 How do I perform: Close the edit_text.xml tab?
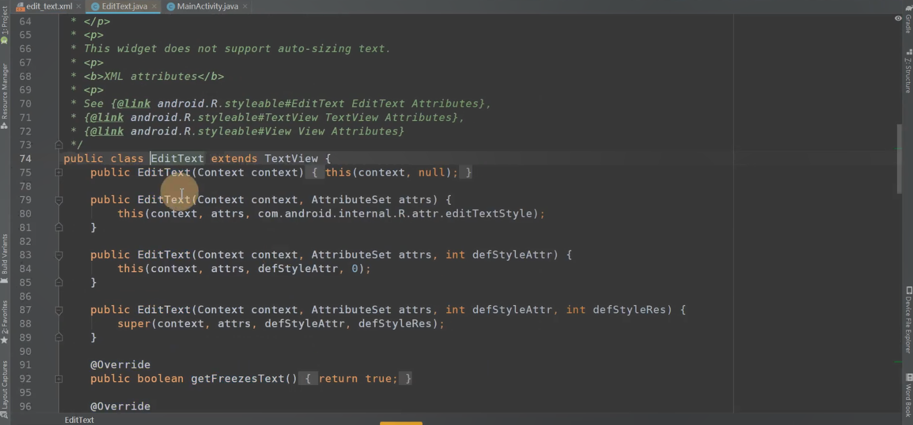[79, 6]
